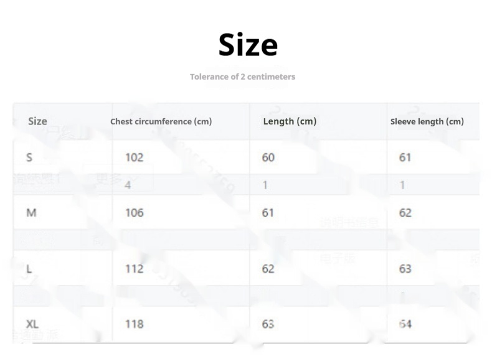This screenshot has height=356, width=492.
Task: Click sleeve length 61 in the S row
Action: pos(405,157)
